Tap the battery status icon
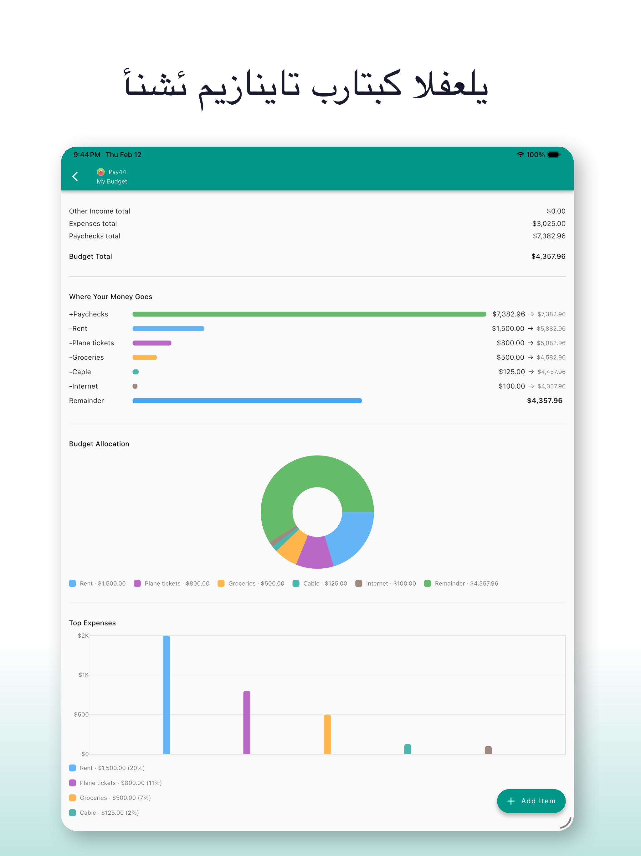641x856 pixels. tap(554, 154)
